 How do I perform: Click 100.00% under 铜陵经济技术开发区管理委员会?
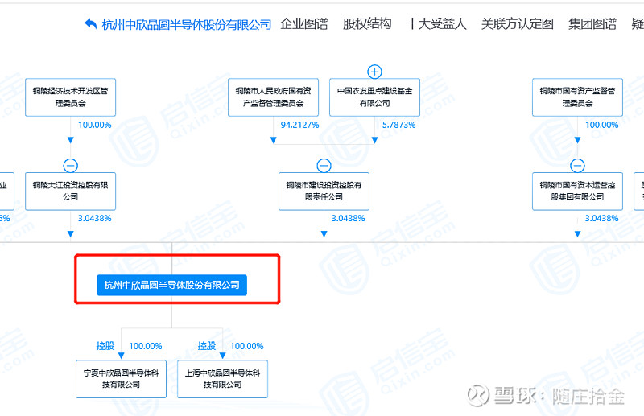[95, 125]
